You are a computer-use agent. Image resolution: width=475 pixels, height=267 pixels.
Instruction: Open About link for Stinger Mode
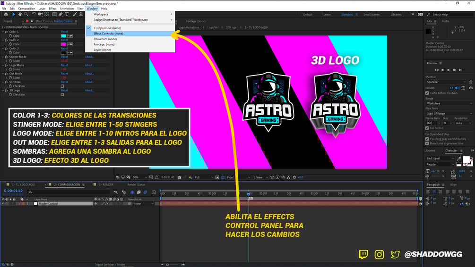(89, 57)
